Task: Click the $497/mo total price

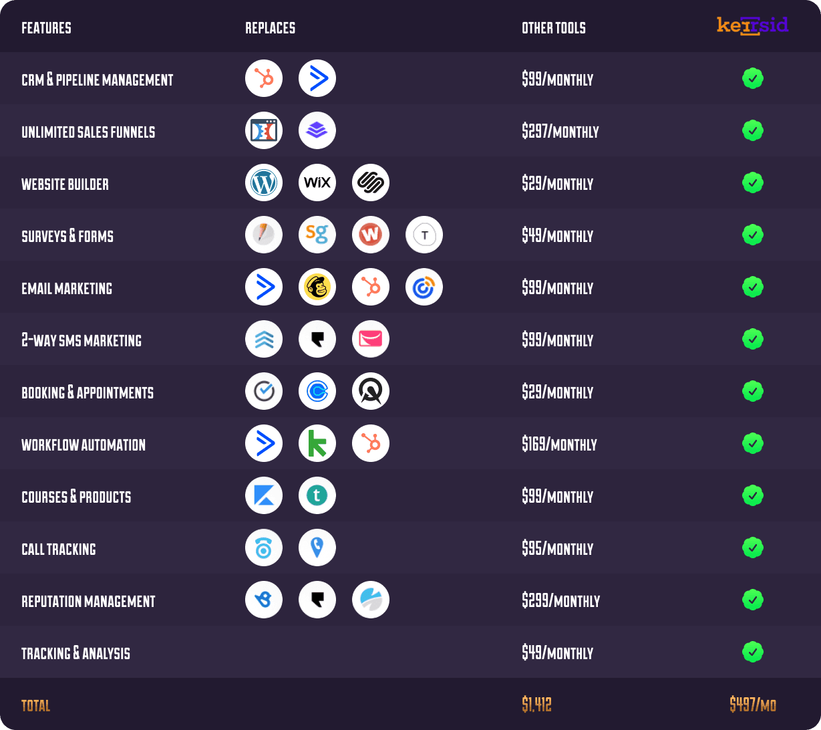Action: pyautogui.click(x=753, y=705)
